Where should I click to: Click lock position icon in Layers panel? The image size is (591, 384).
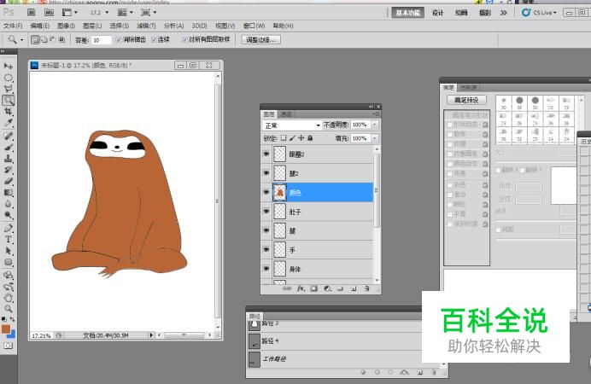click(301, 138)
